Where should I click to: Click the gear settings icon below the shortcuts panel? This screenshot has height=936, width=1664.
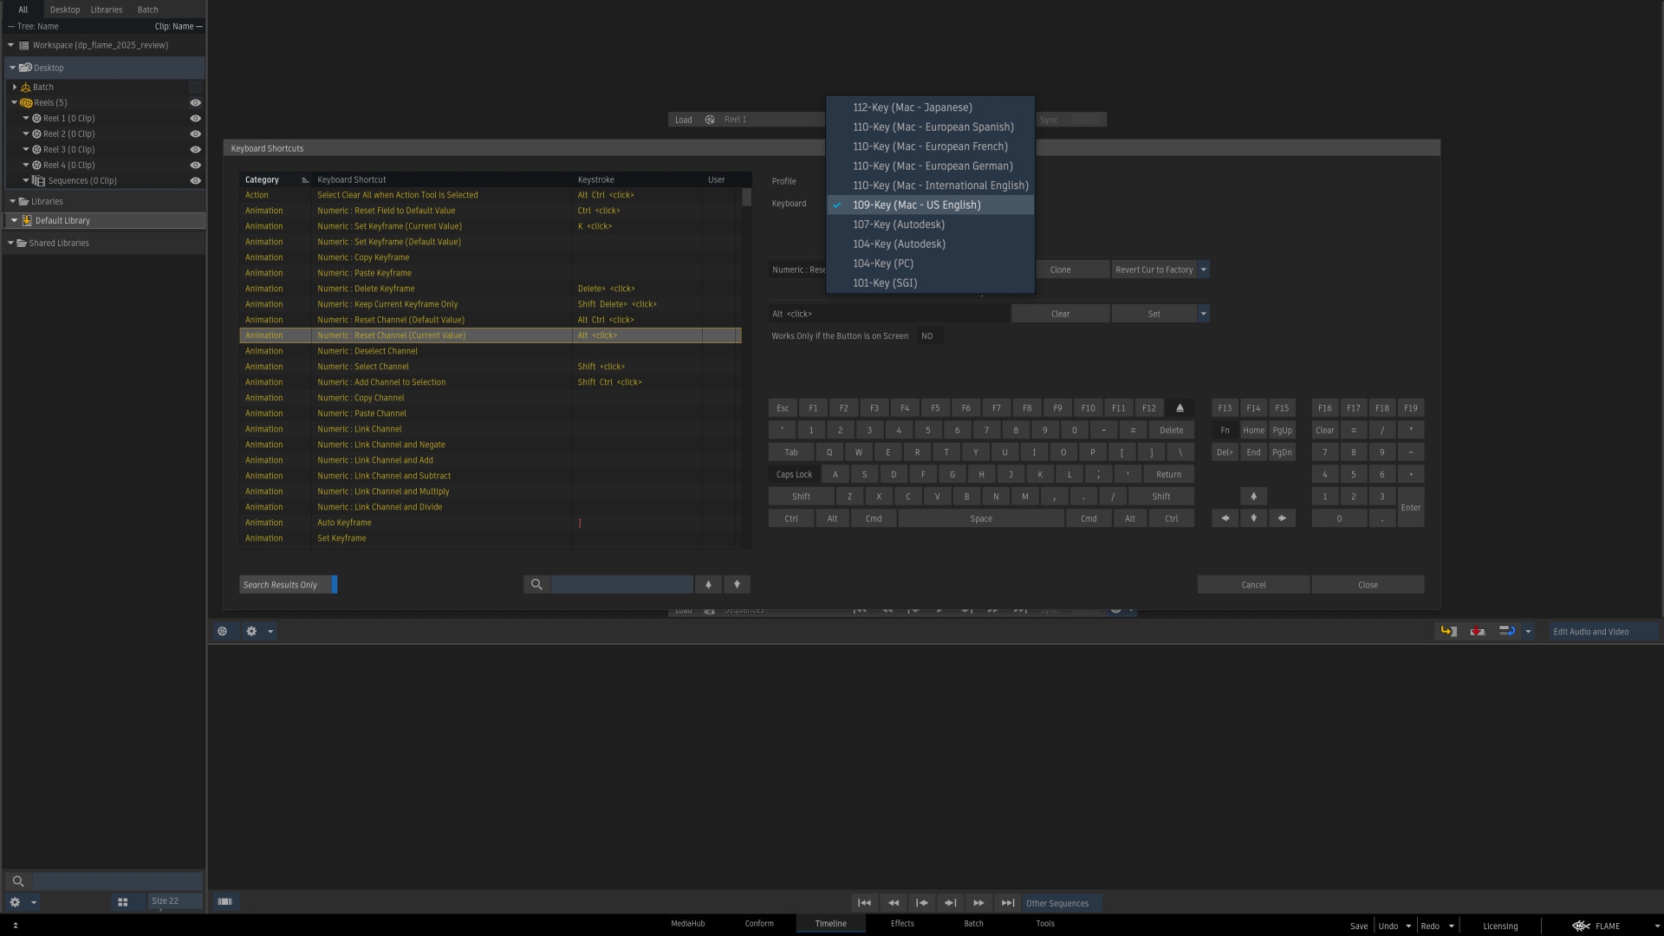(x=251, y=631)
